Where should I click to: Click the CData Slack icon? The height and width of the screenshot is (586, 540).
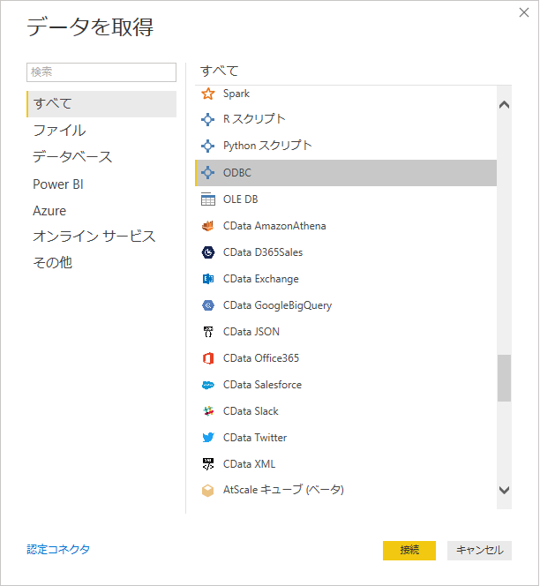point(208,411)
